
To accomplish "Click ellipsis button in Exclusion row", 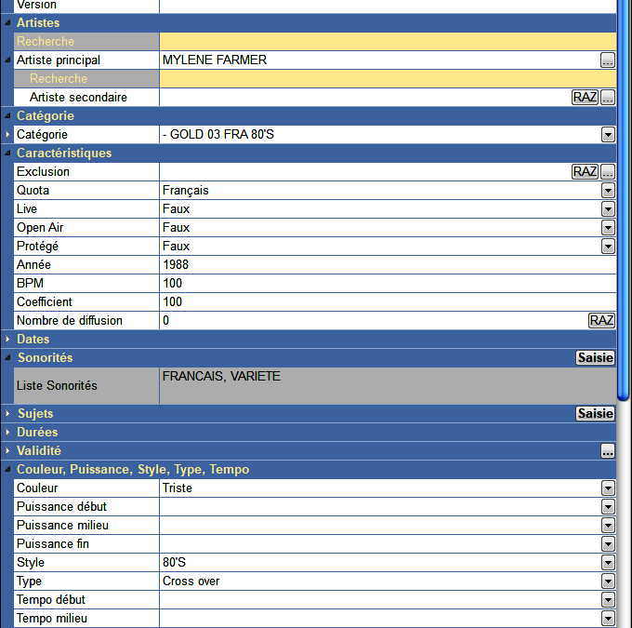I will coord(608,172).
